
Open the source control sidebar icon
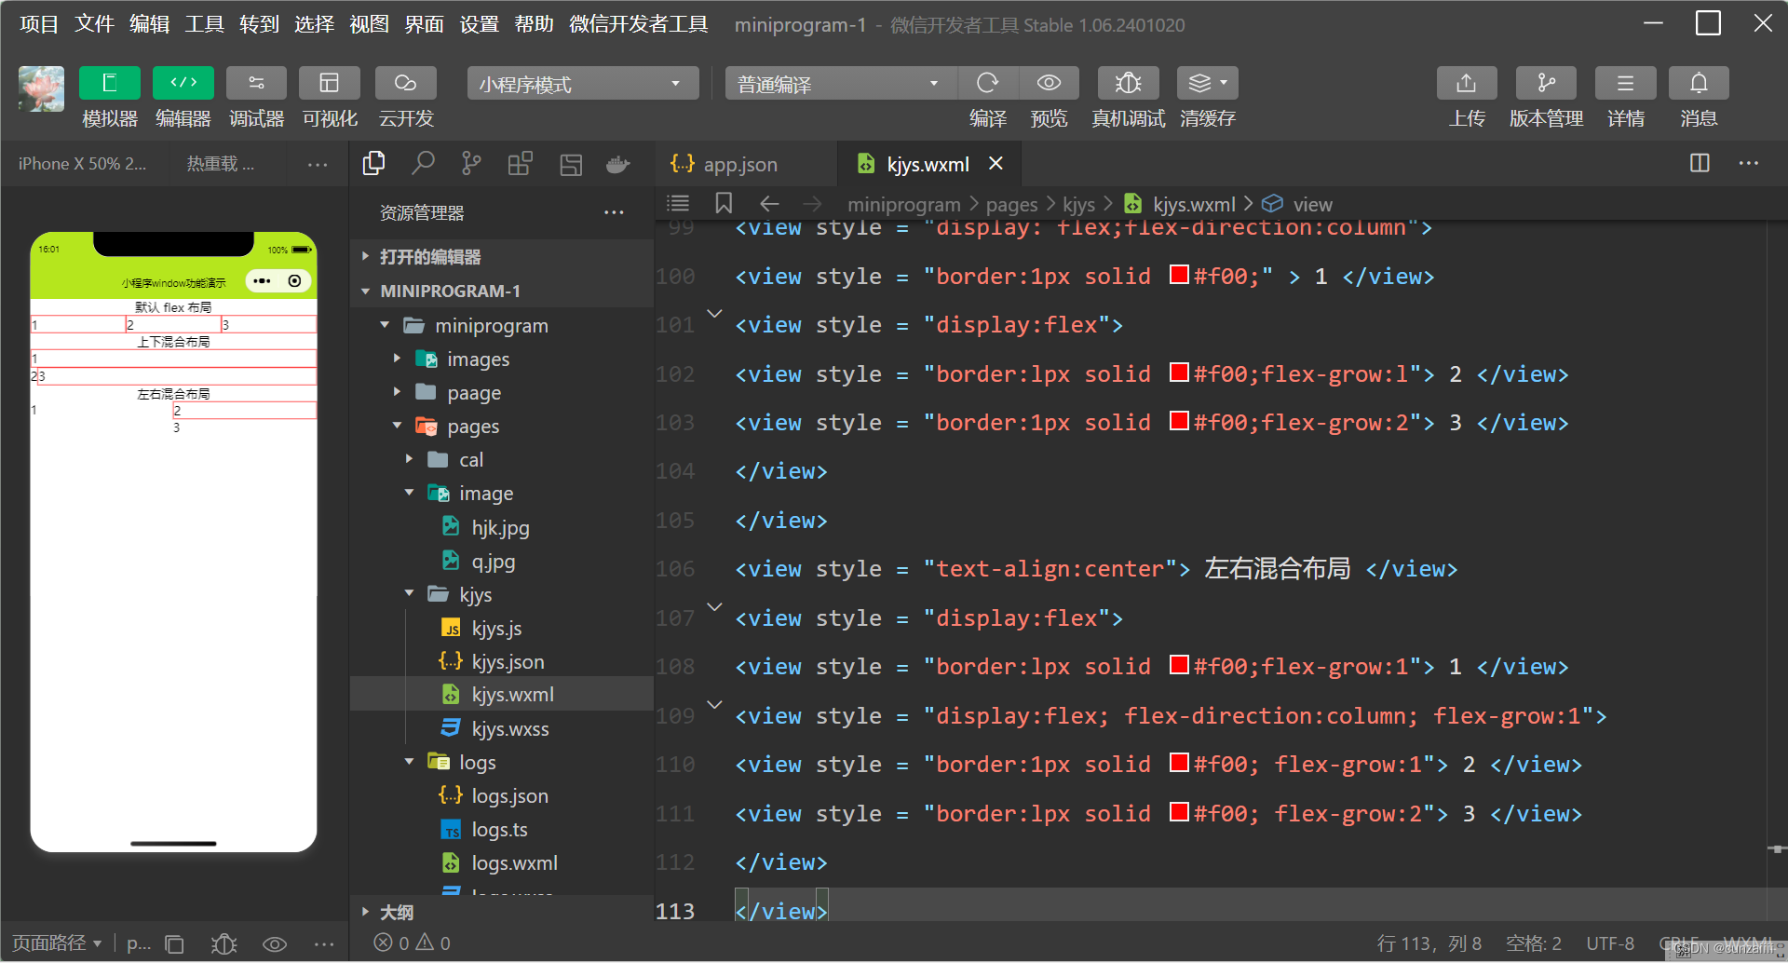471,164
